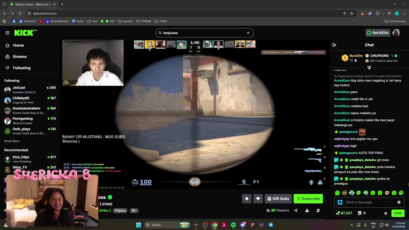Viewport: 409px width, 230px height.
Task: Click the Gift Subs button
Action: click(278, 199)
